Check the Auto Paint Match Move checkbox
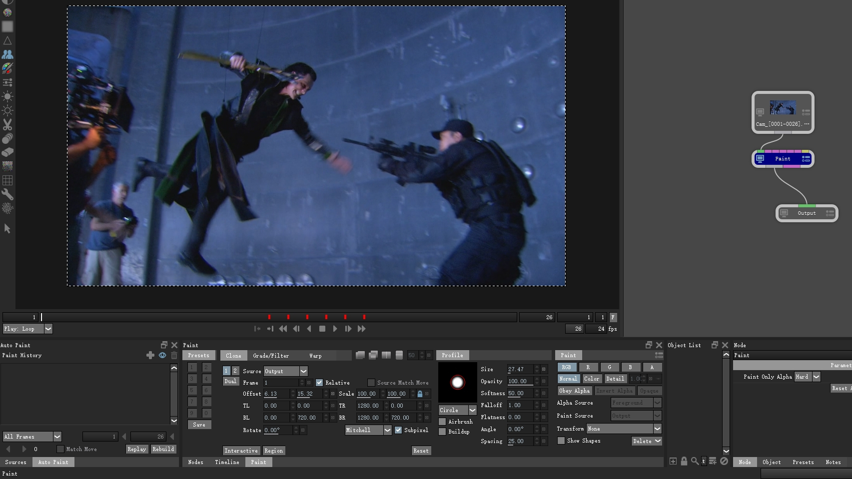The height and width of the screenshot is (479, 852). click(60, 449)
